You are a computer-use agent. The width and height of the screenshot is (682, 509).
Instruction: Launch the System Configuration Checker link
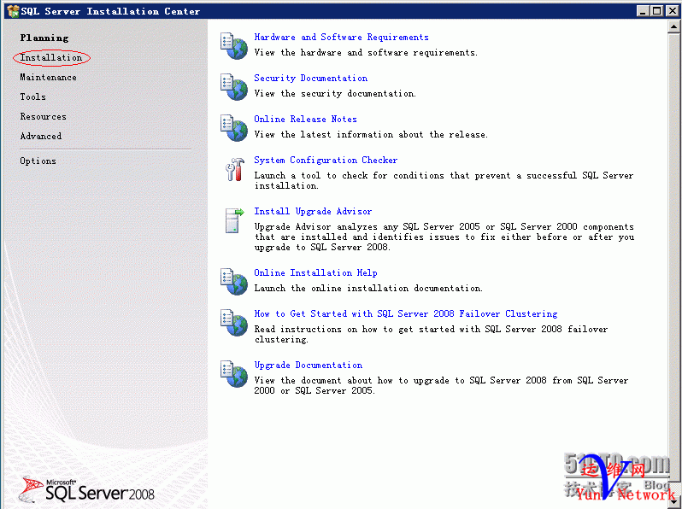[x=326, y=160]
